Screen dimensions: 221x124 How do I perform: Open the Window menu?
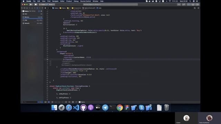[x=95, y=1]
